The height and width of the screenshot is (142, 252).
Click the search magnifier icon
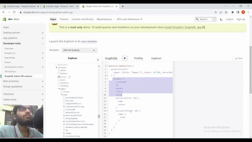pyautogui.click(x=197, y=19)
